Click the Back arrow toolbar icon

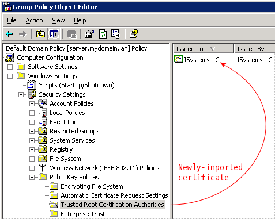pos(9,34)
